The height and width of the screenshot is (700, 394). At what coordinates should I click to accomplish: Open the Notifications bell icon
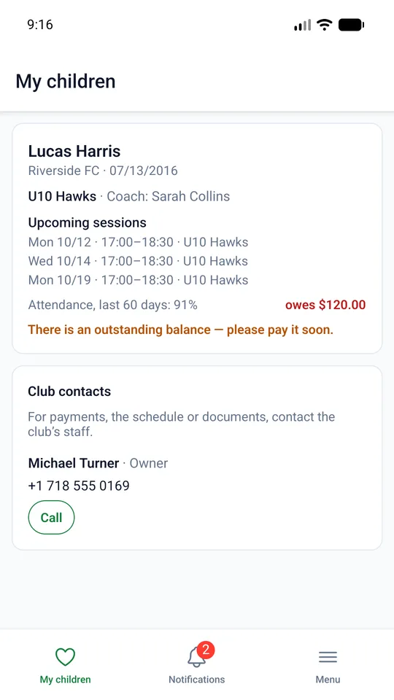pos(196,657)
